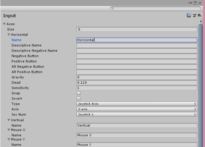Click the Alt Negative Button field
This screenshot has width=205, height=147.
137,67
